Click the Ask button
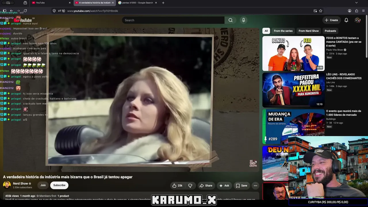The height and width of the screenshot is (207, 368). tap(224, 186)
